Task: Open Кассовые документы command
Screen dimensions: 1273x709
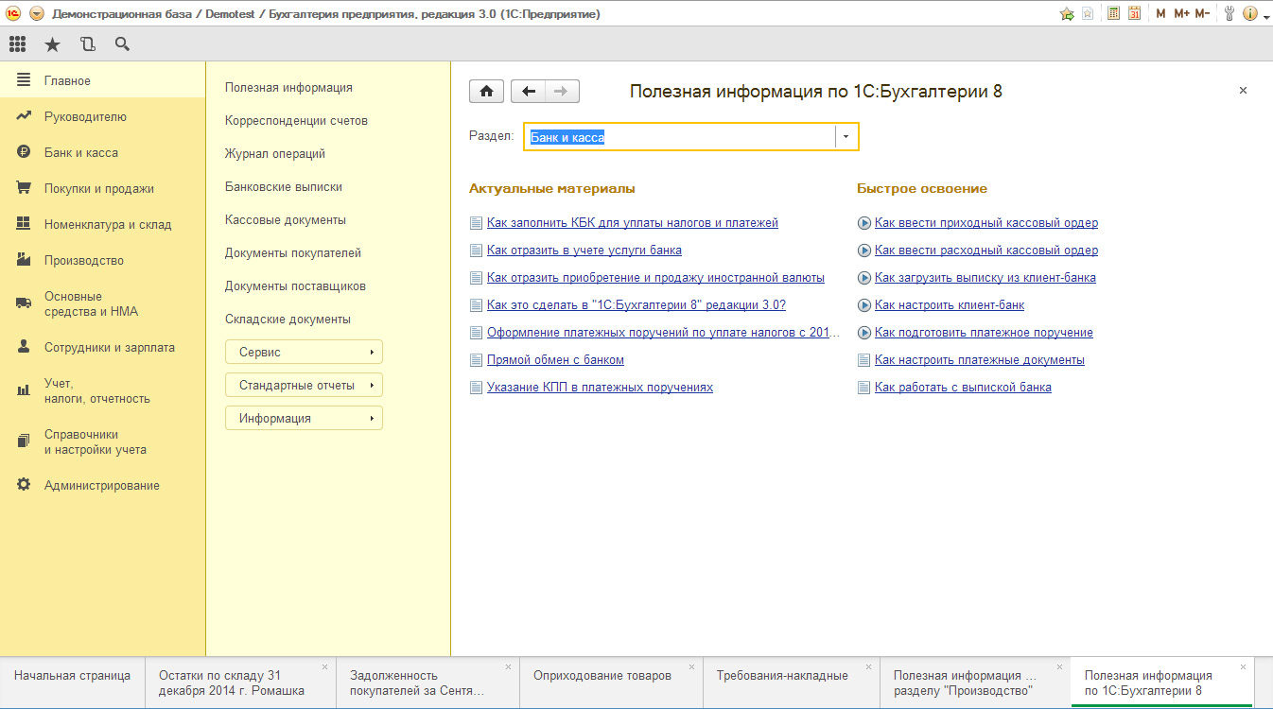Action: tap(286, 220)
